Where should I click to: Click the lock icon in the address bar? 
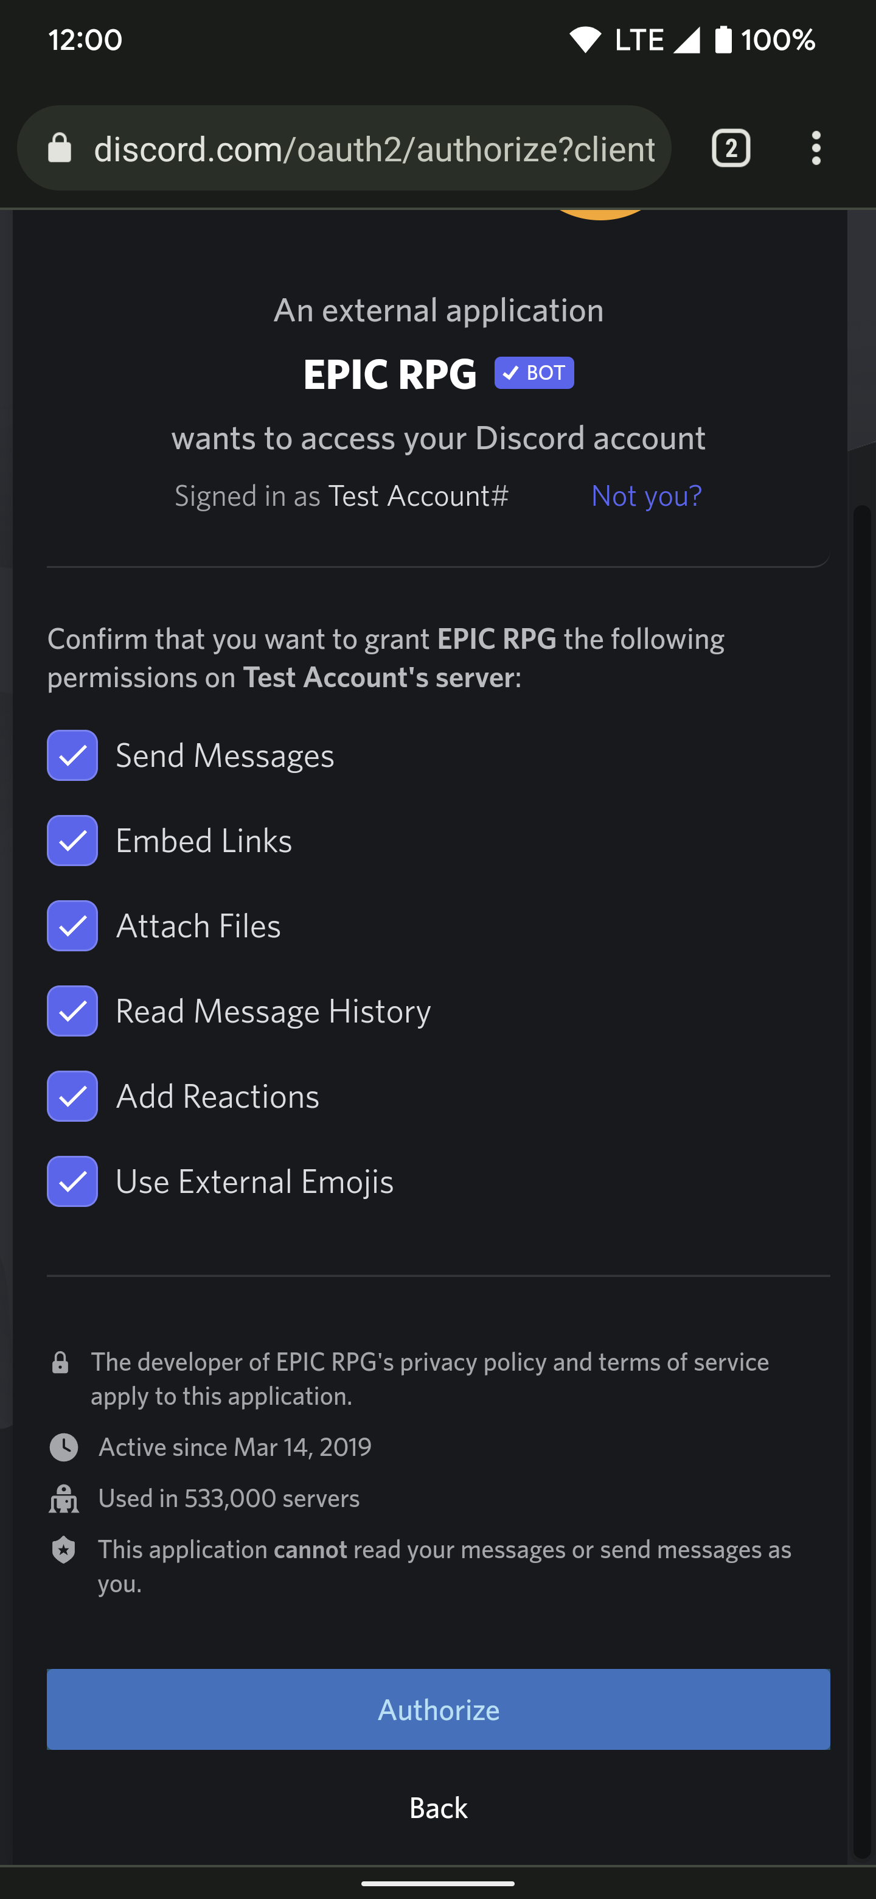(x=61, y=148)
